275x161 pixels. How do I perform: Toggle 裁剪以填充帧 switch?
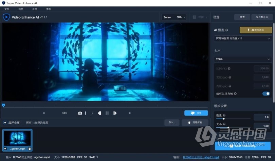(266, 94)
